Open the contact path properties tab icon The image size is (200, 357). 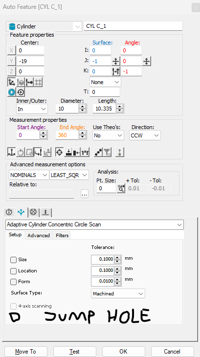point(21,212)
